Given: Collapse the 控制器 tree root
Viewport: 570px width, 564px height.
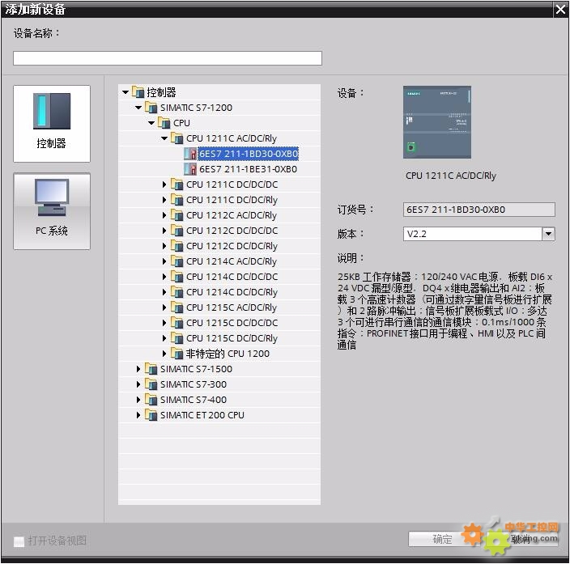Looking at the screenshot, I should point(125,92).
